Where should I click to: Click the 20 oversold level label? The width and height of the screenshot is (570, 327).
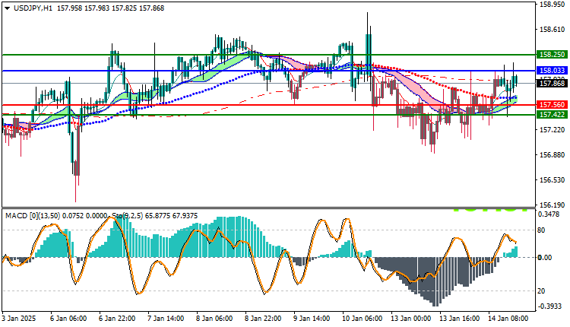point(541,291)
